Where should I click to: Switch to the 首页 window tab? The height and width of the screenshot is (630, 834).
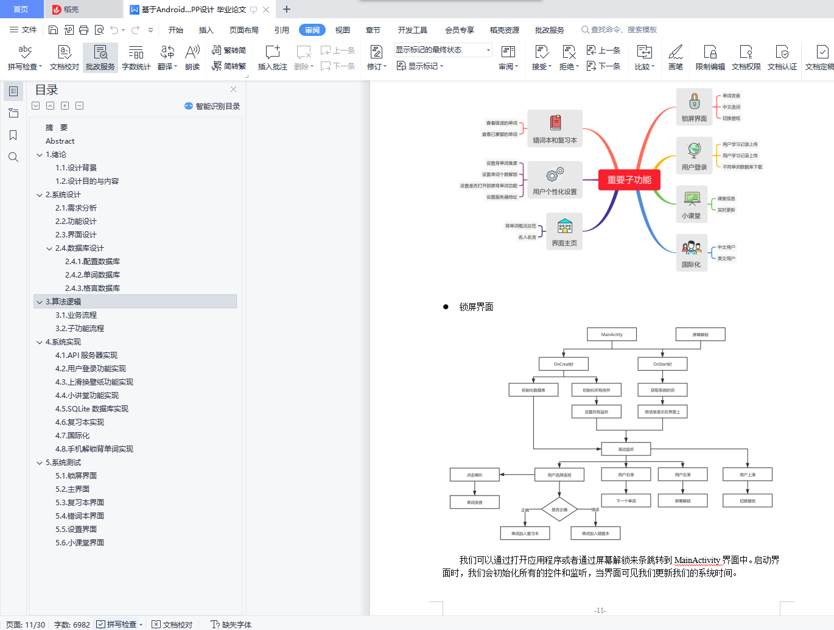pos(21,9)
